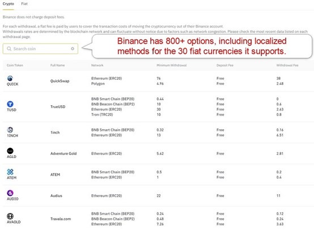Image resolution: width=314 pixels, height=230 pixels.
Task: Click the Audius AUDIO coin logo
Action: click(10, 193)
